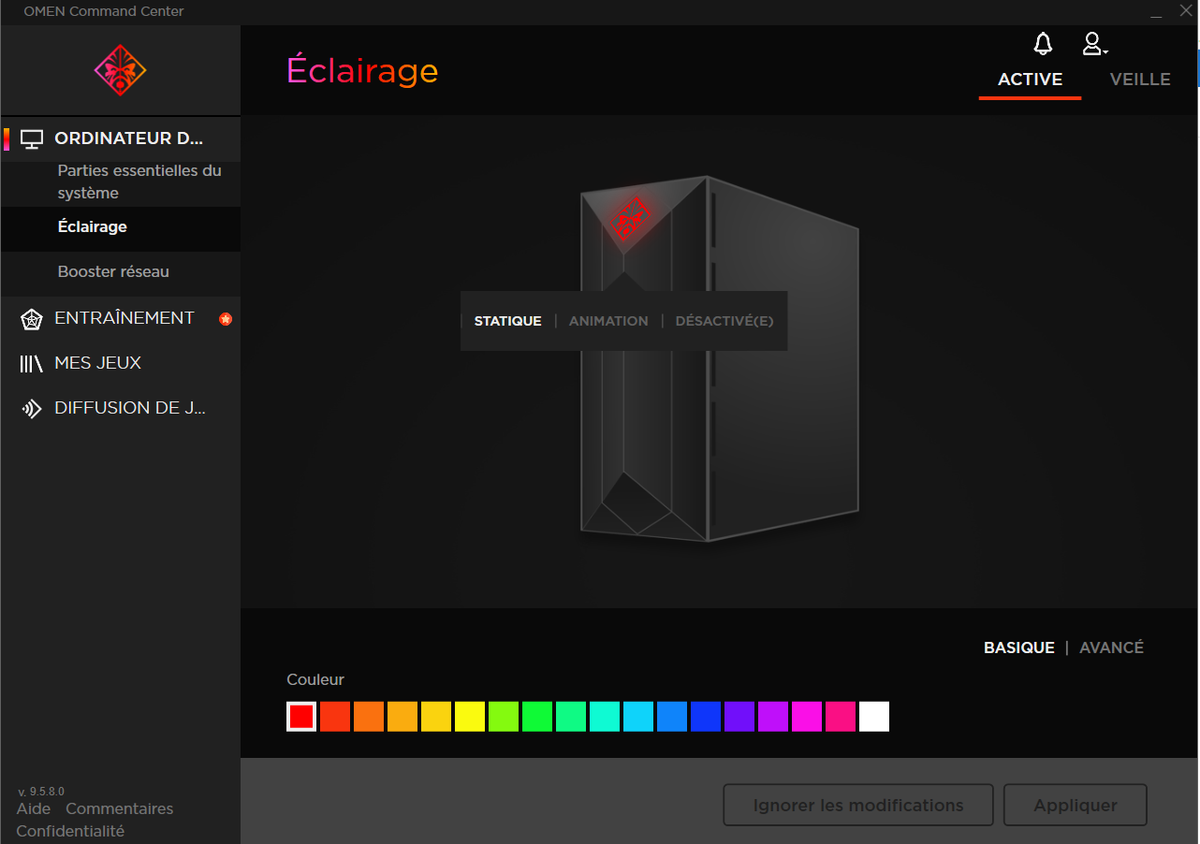Pick the purple violet color swatch
1200x844 pixels.
point(739,717)
